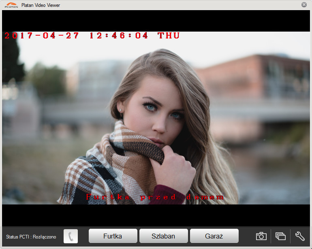Image resolution: width=312 pixels, height=249 pixels.
Task: Click the Furtka przed domem camera caption
Action: (x=155, y=197)
